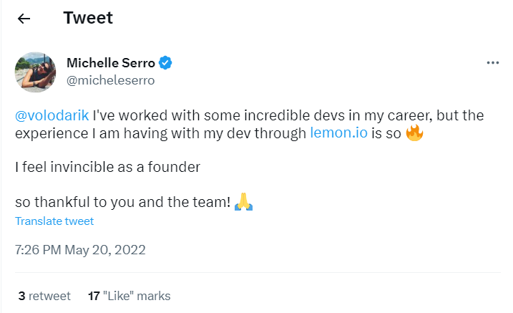Follow the lemon.io link
The height and width of the screenshot is (313, 513).
[x=338, y=133]
